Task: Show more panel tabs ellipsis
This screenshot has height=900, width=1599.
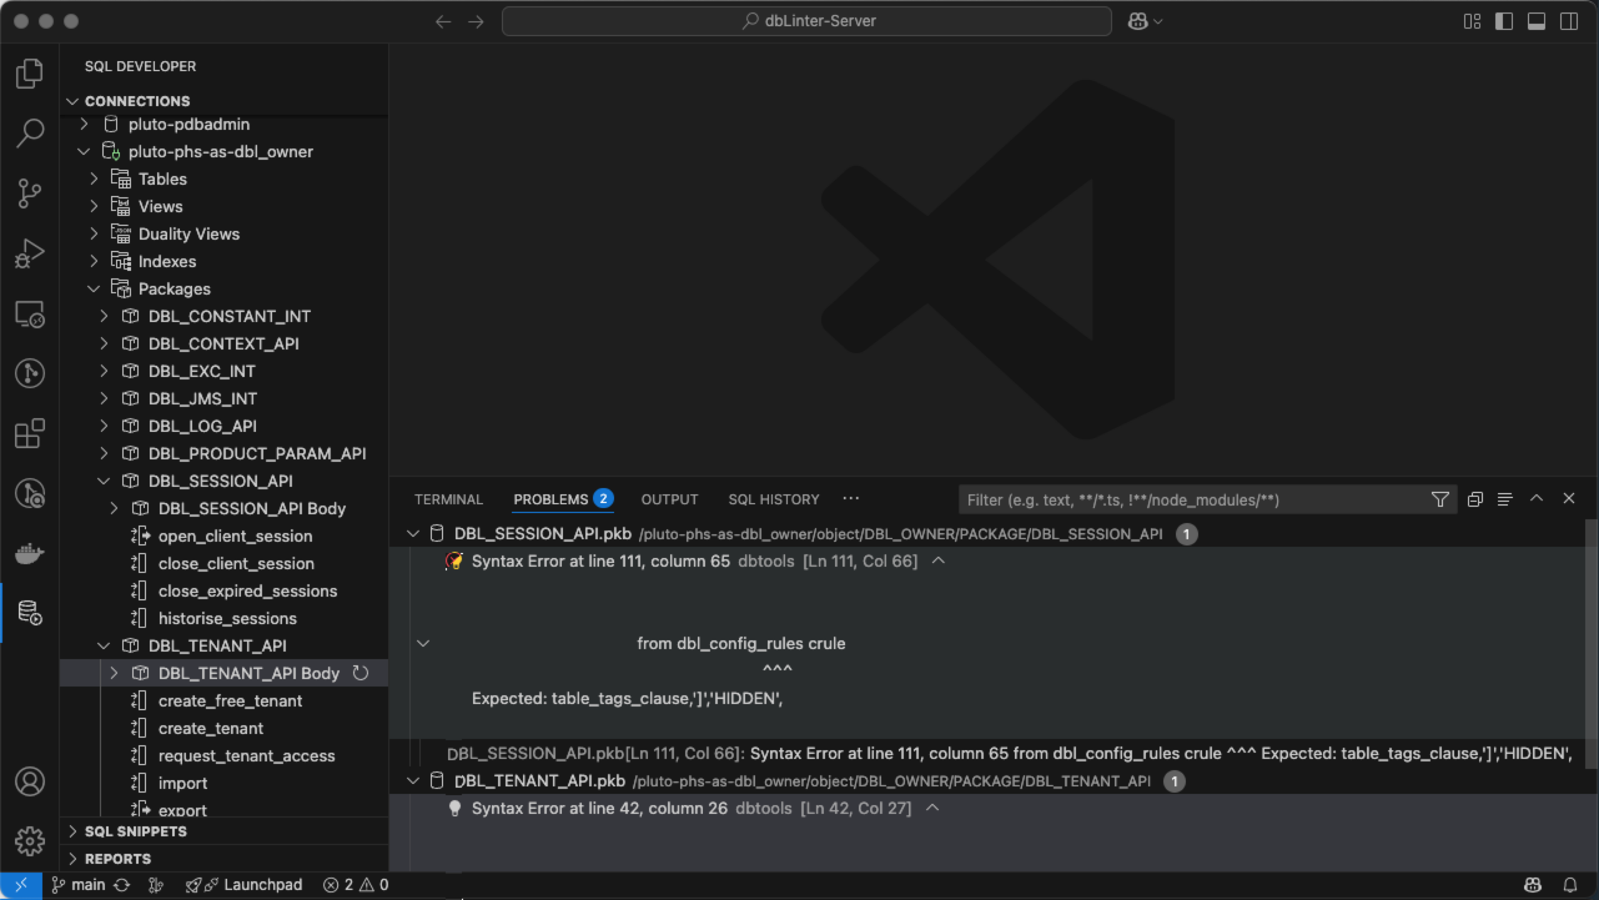Action: pyautogui.click(x=851, y=498)
